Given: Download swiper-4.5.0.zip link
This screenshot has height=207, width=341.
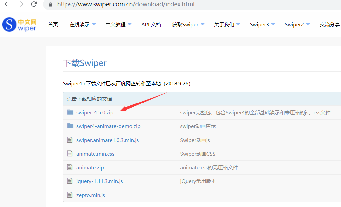Looking at the screenshot, I should coord(95,112).
